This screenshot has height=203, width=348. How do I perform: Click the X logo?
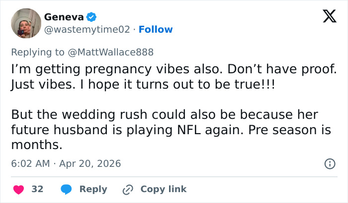point(326,17)
